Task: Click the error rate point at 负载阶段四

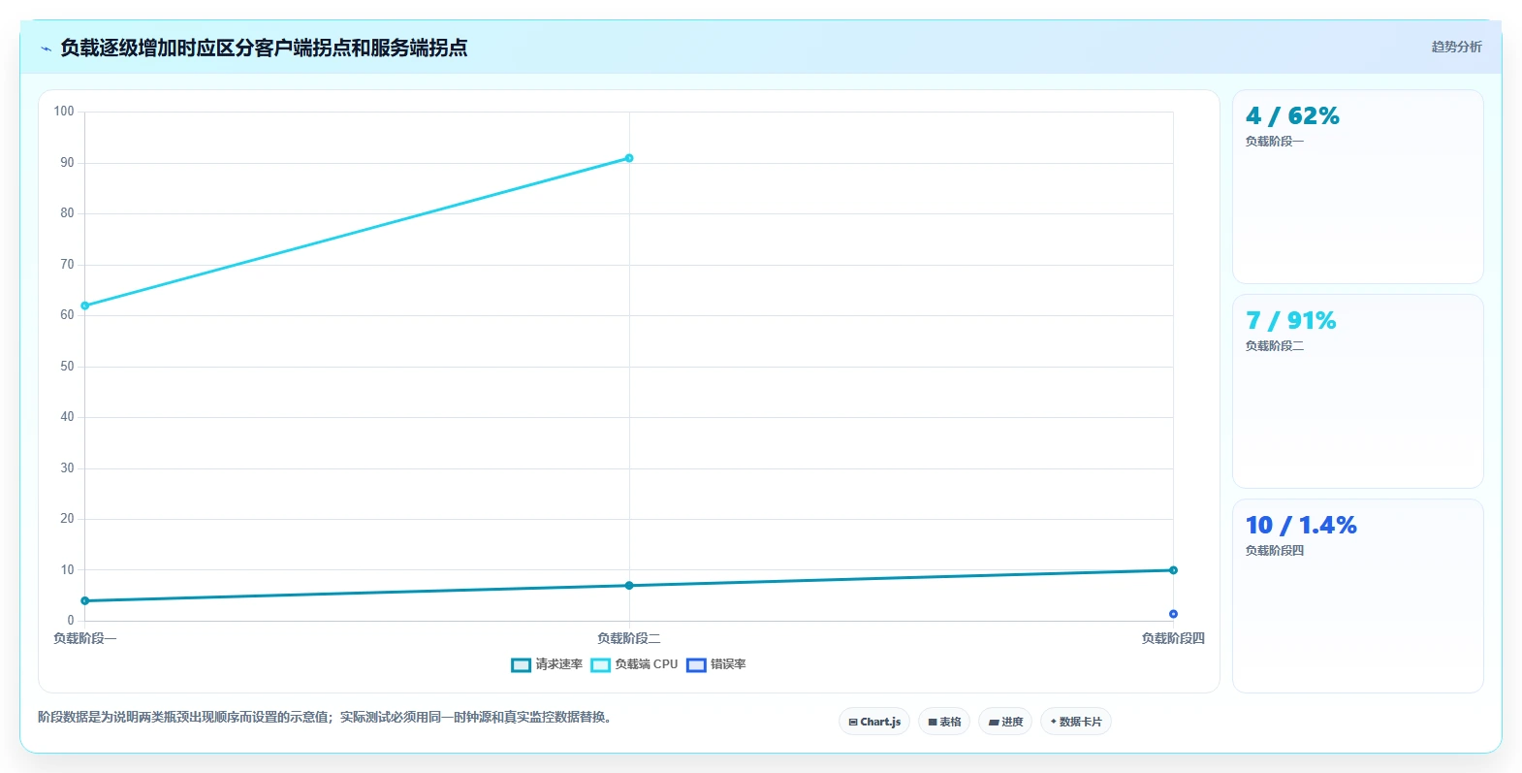Action: tap(1173, 614)
